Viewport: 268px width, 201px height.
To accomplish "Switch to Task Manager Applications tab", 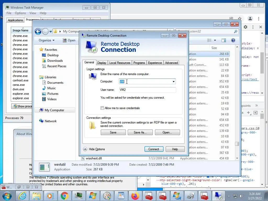I will pos(15,20).
